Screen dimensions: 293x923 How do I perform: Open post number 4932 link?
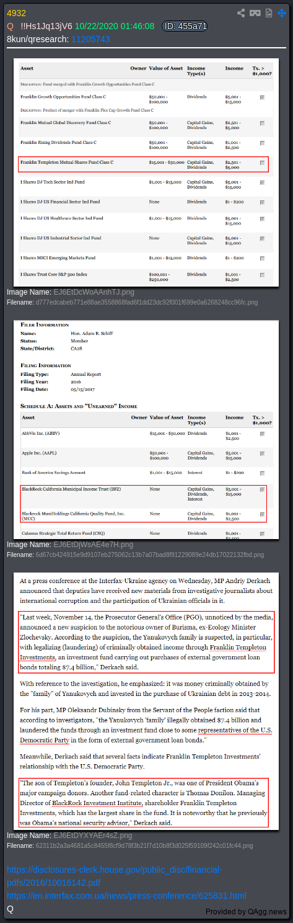point(17,14)
